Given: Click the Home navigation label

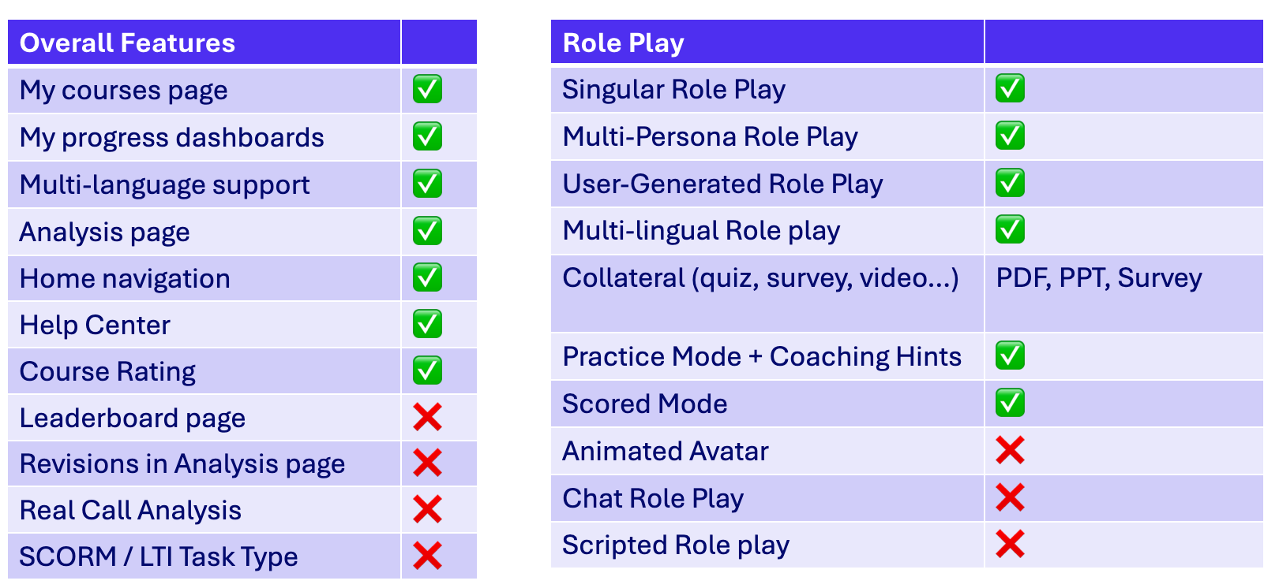Looking at the screenshot, I should pos(125,278).
